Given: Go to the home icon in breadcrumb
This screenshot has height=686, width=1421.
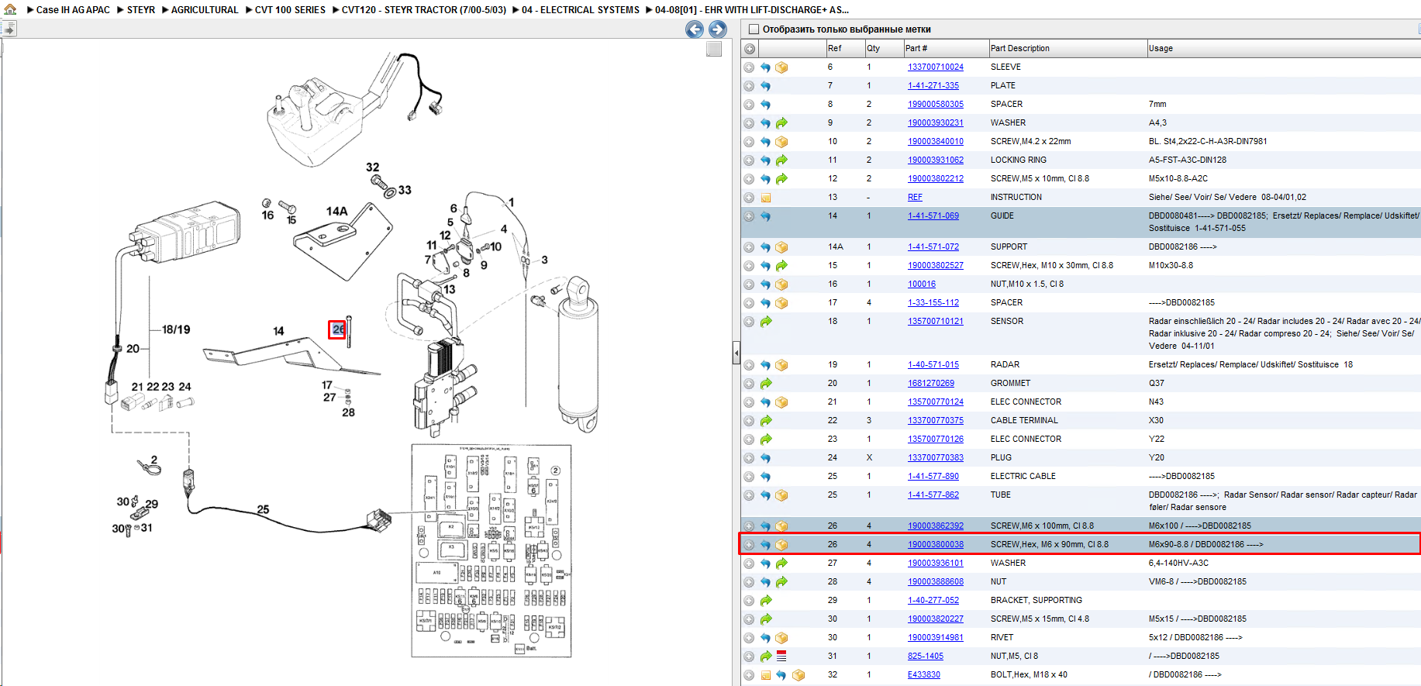Looking at the screenshot, I should coord(10,9).
